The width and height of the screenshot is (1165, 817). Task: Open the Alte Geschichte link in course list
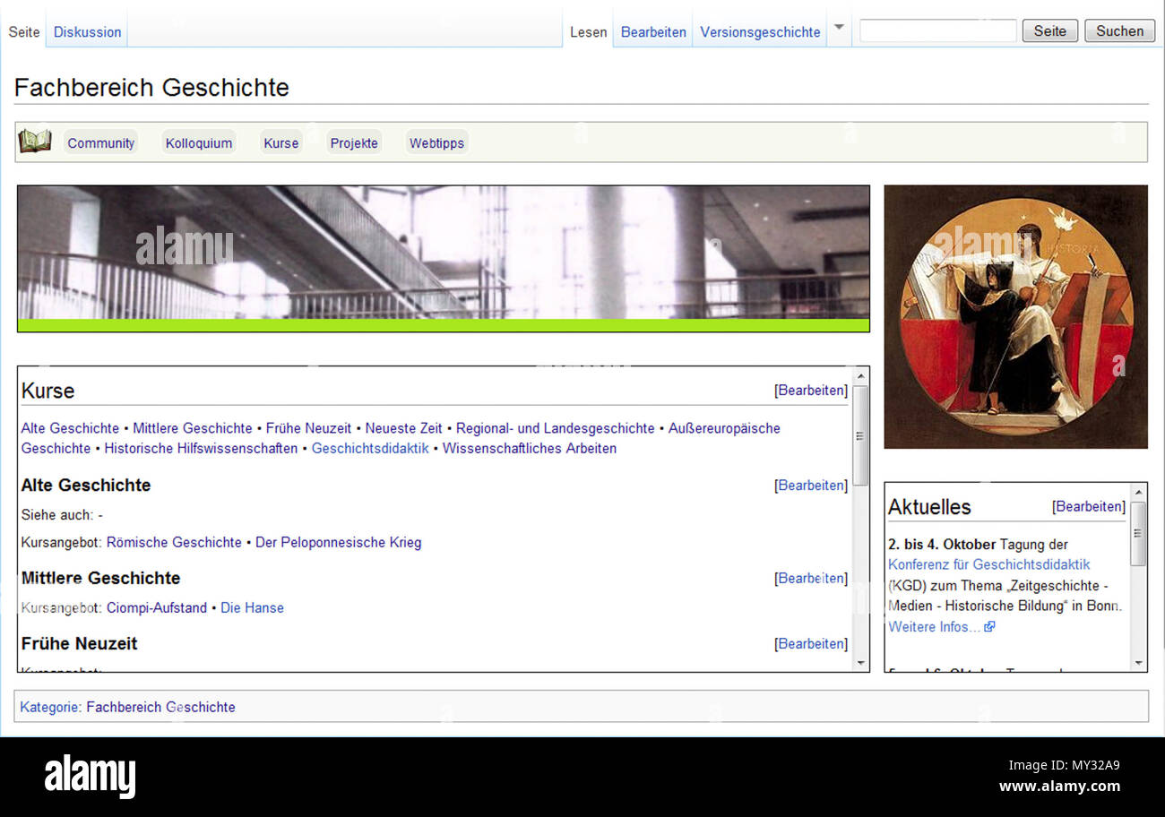70,428
